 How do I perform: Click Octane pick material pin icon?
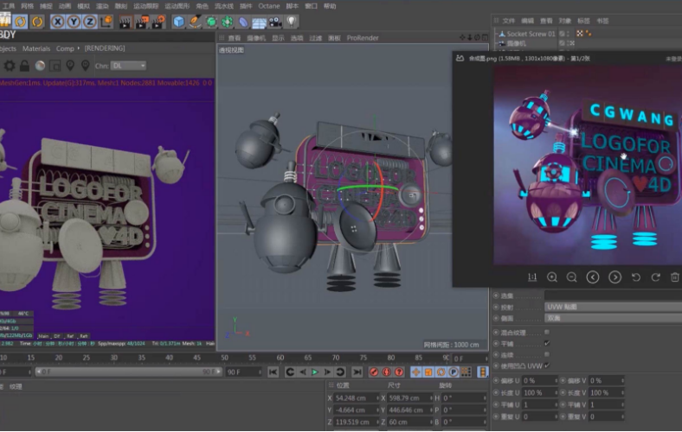click(x=85, y=66)
